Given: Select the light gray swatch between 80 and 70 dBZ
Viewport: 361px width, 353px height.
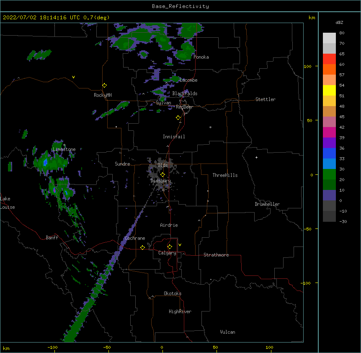Looking at the screenshot, I should (x=329, y=38).
